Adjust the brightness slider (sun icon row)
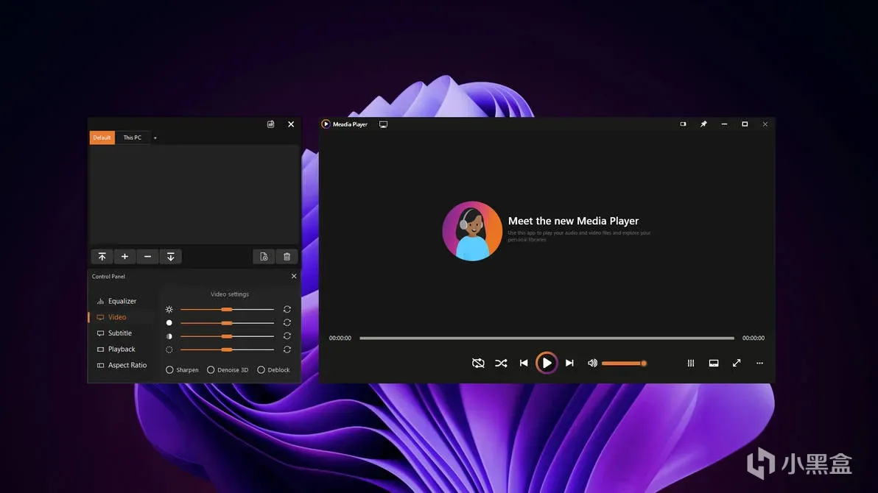Viewport: 878px width, 493px height. [x=227, y=310]
